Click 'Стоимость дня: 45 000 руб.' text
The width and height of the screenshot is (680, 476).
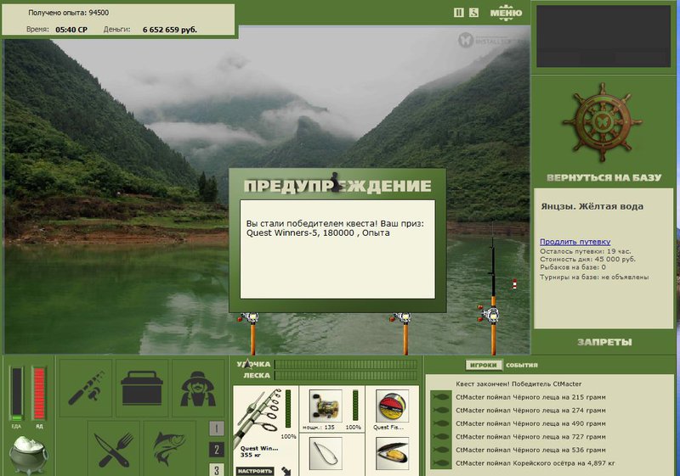[587, 259]
